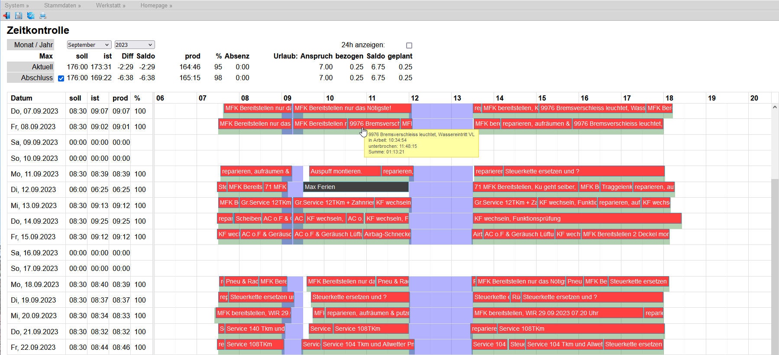779x355 pixels.
Task: Click the Aktuell row label
Action: [30, 67]
